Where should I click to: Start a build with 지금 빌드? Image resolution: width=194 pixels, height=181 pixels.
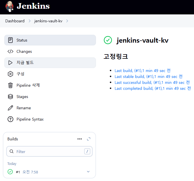point(50,63)
